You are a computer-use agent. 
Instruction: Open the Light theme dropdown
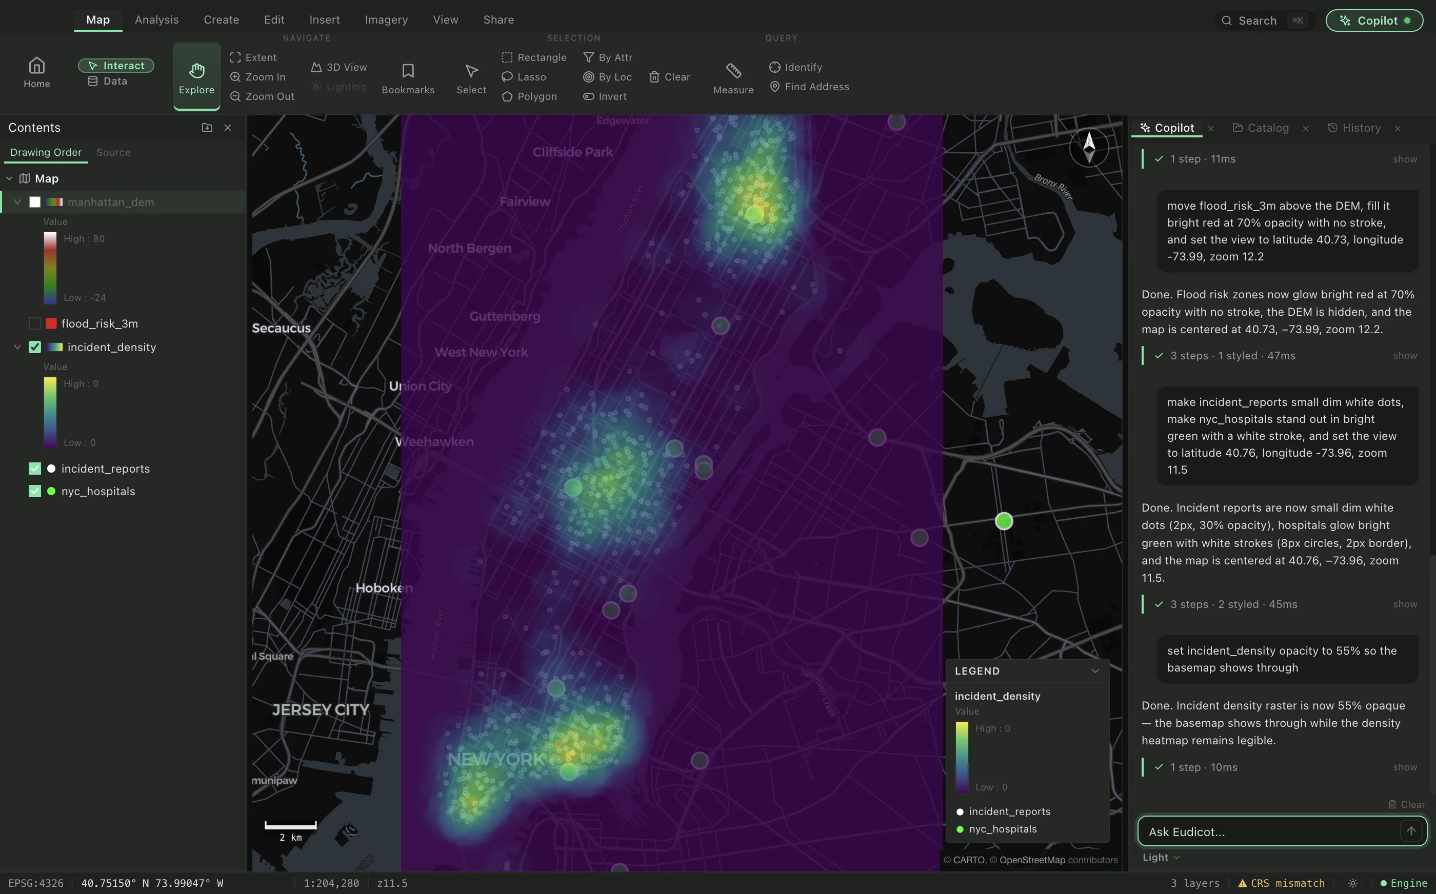pyautogui.click(x=1161, y=857)
